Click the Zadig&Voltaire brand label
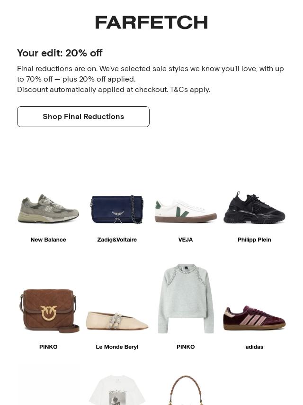303x405 pixels. point(117,240)
